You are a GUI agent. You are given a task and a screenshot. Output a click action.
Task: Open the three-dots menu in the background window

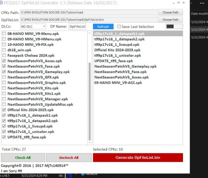click(202, 3)
